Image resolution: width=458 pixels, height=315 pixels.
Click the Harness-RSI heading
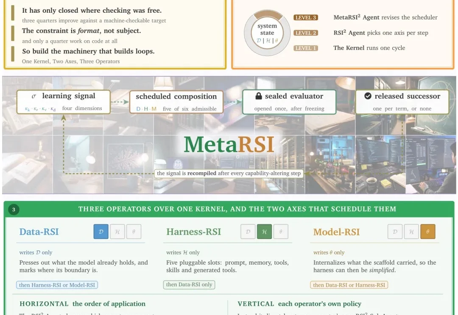[x=194, y=232]
